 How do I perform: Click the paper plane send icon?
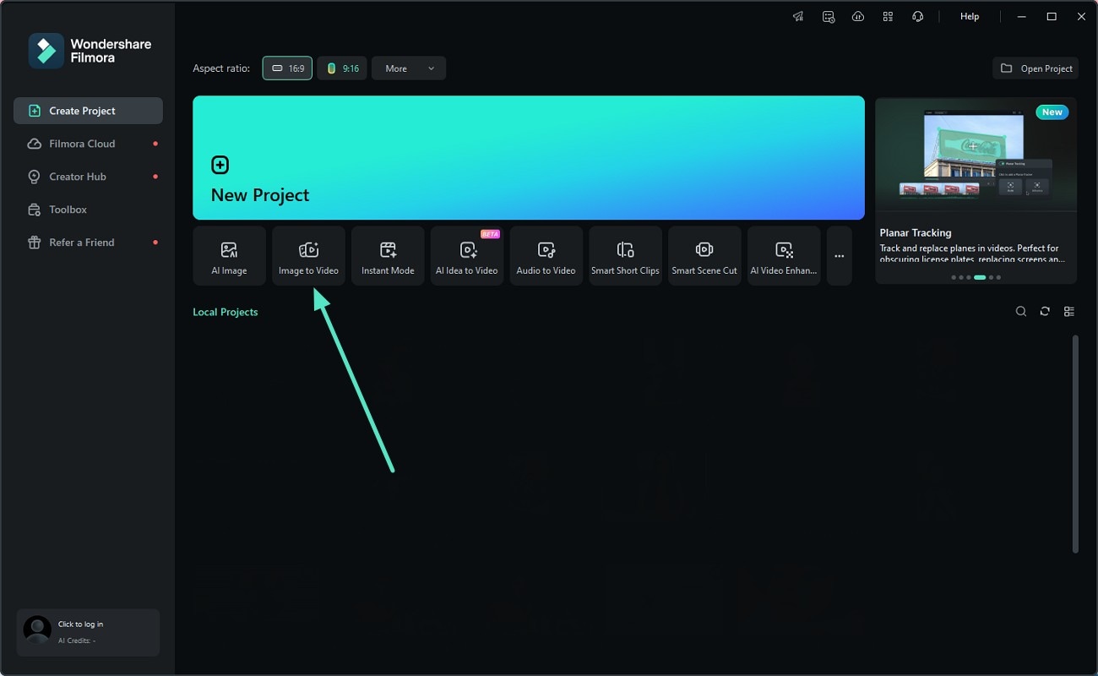[x=798, y=16]
